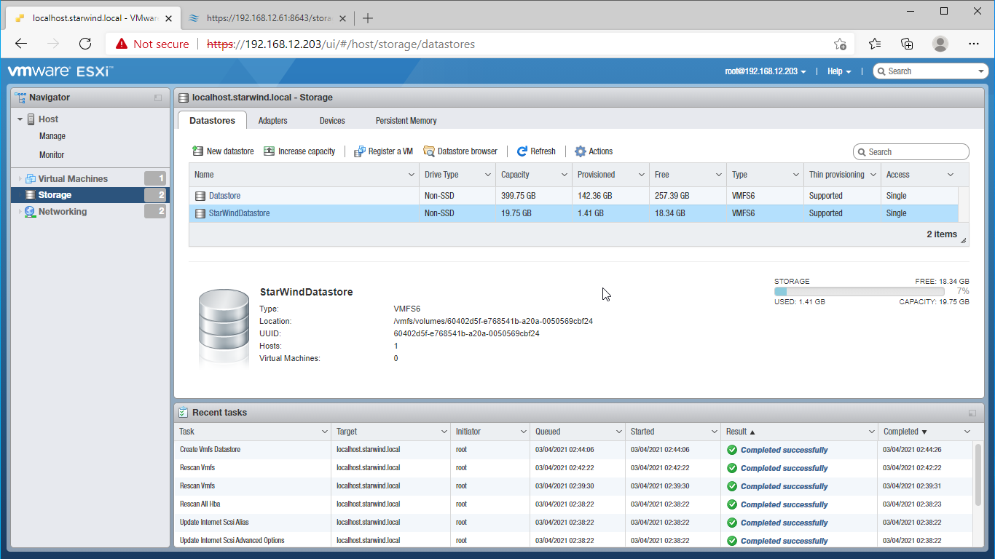995x559 pixels.
Task: Click the New datastore icon
Action: 197,151
